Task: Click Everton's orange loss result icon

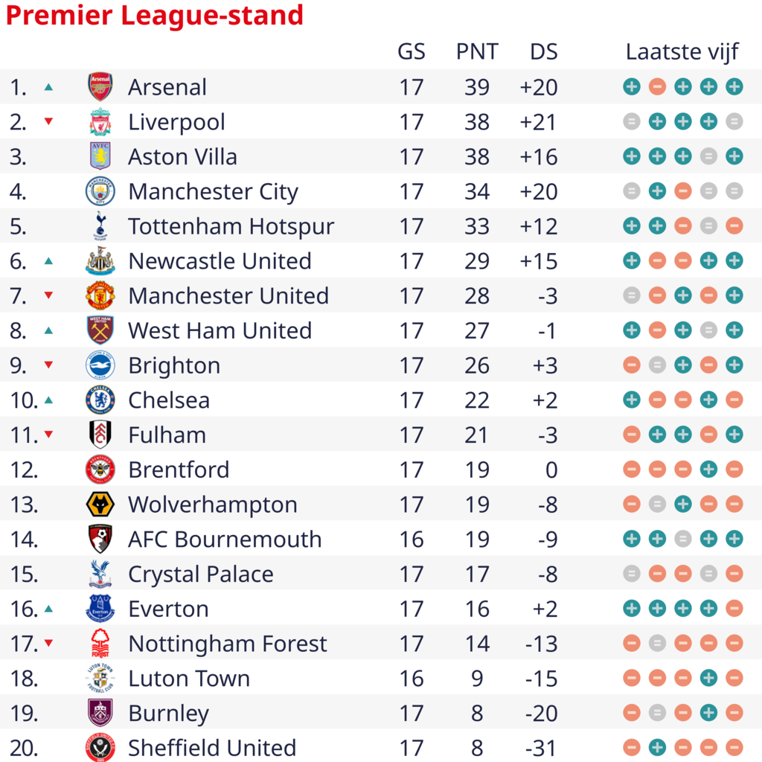Action: (x=734, y=609)
